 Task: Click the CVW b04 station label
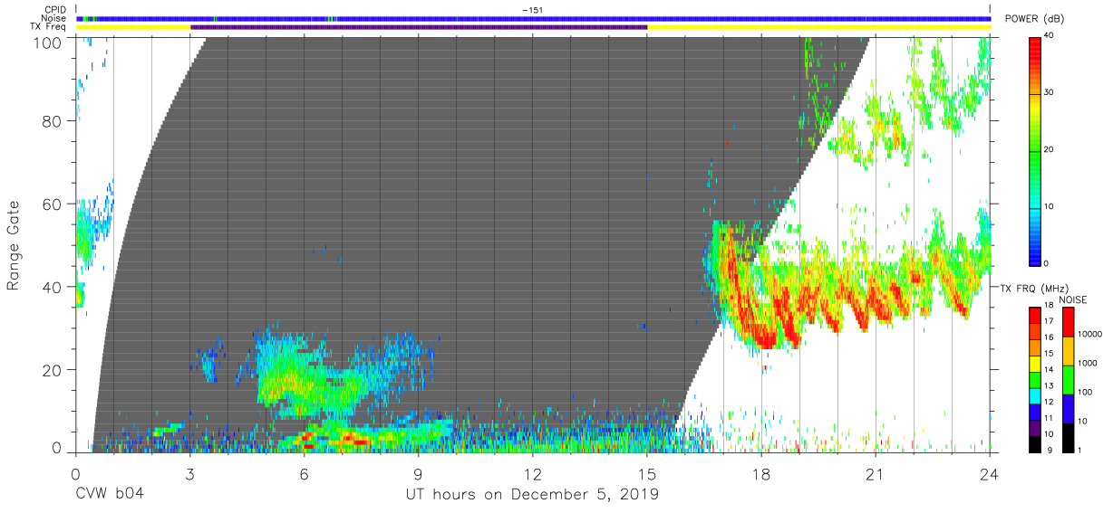click(x=110, y=494)
